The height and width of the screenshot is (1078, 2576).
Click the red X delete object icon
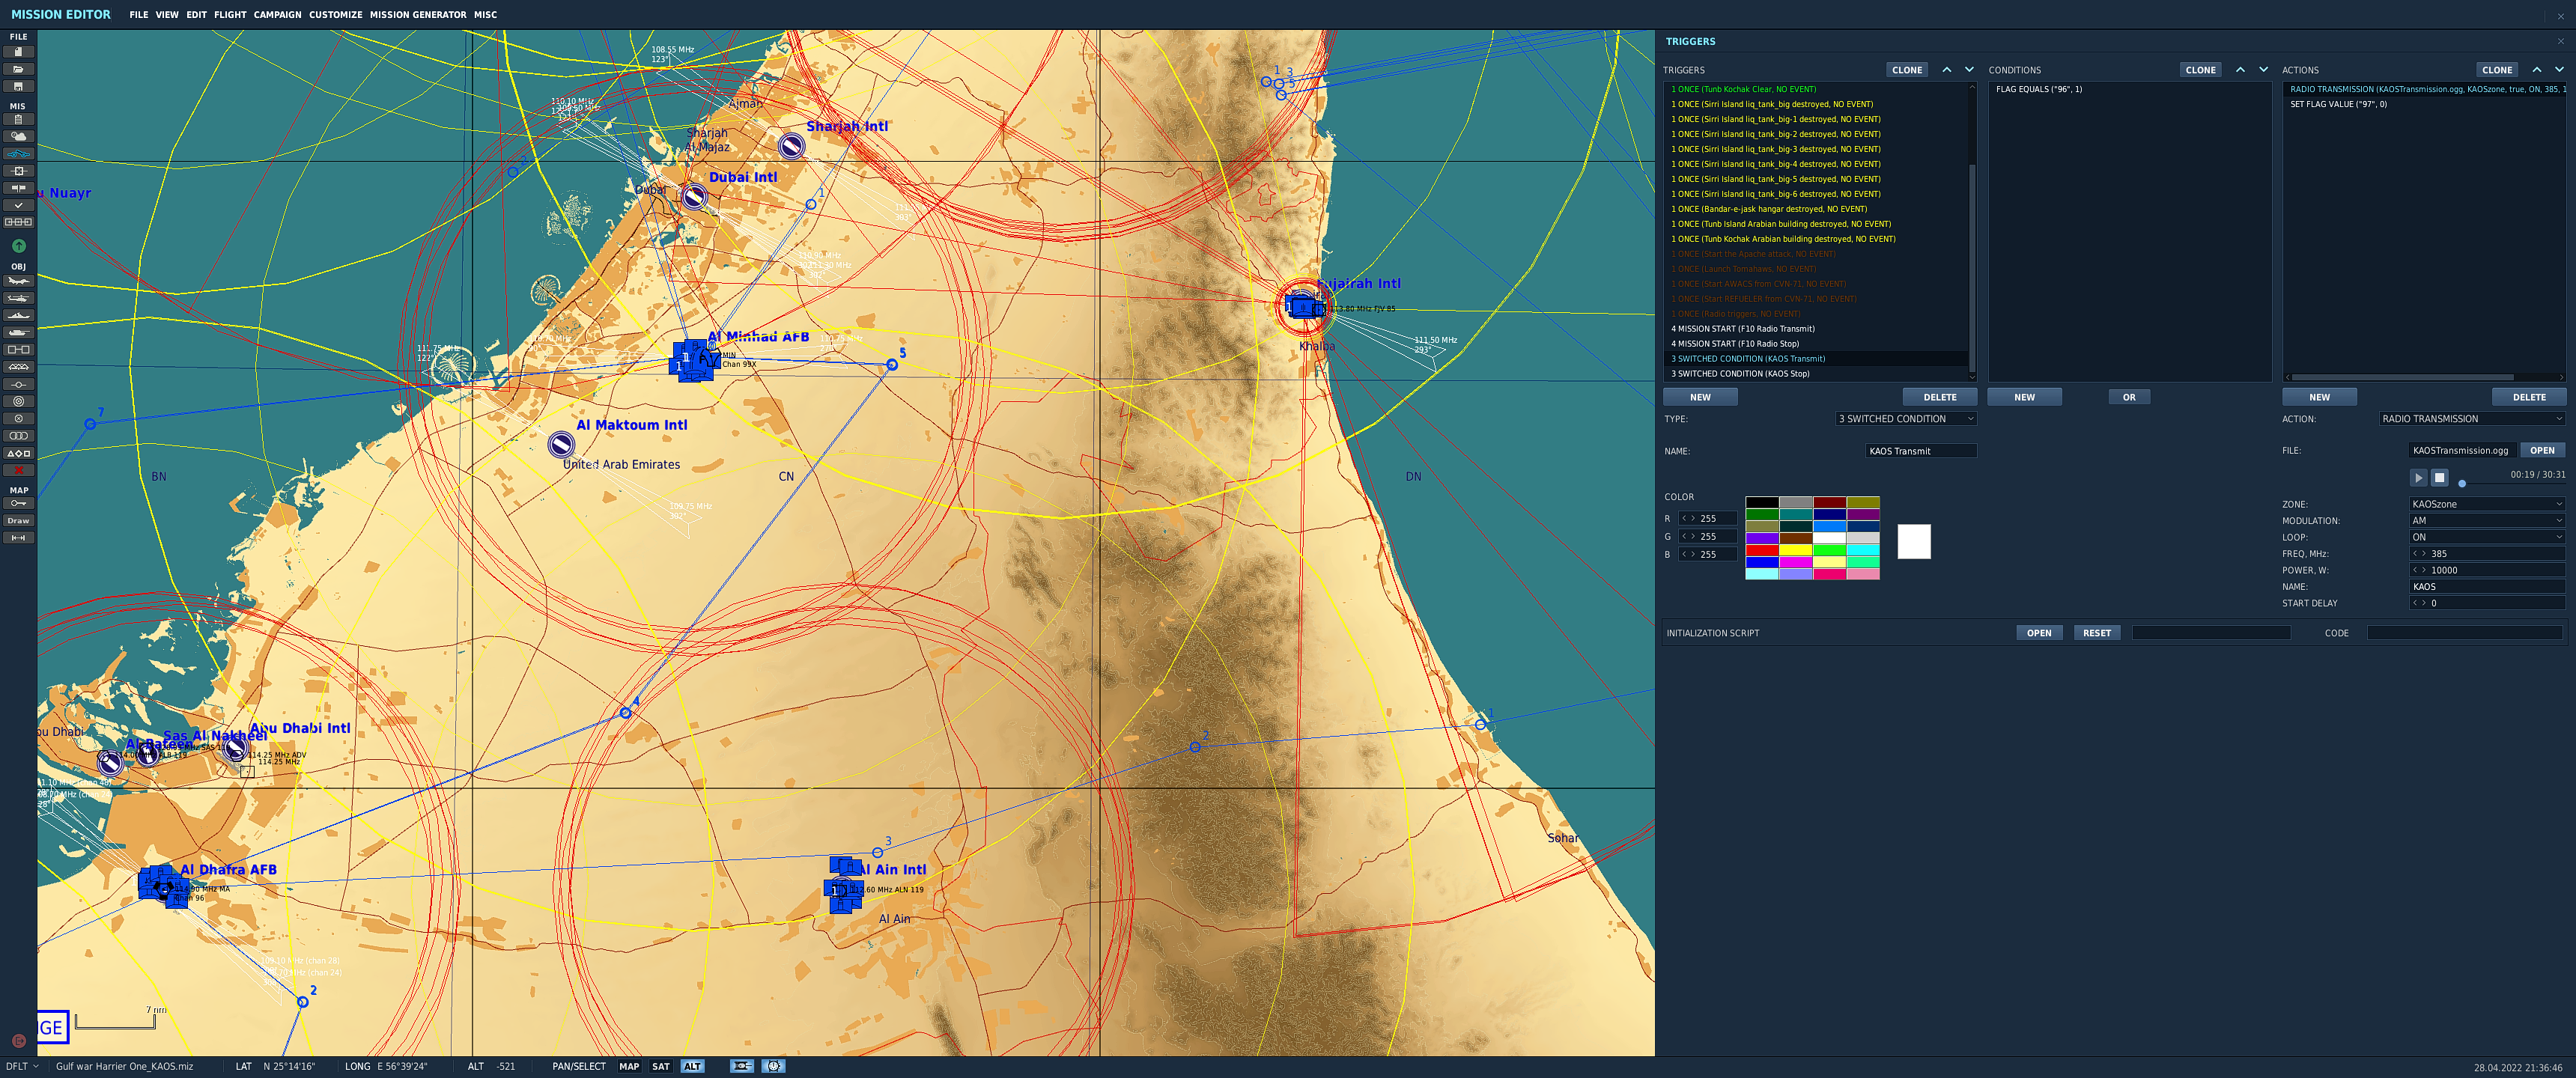pos(18,470)
